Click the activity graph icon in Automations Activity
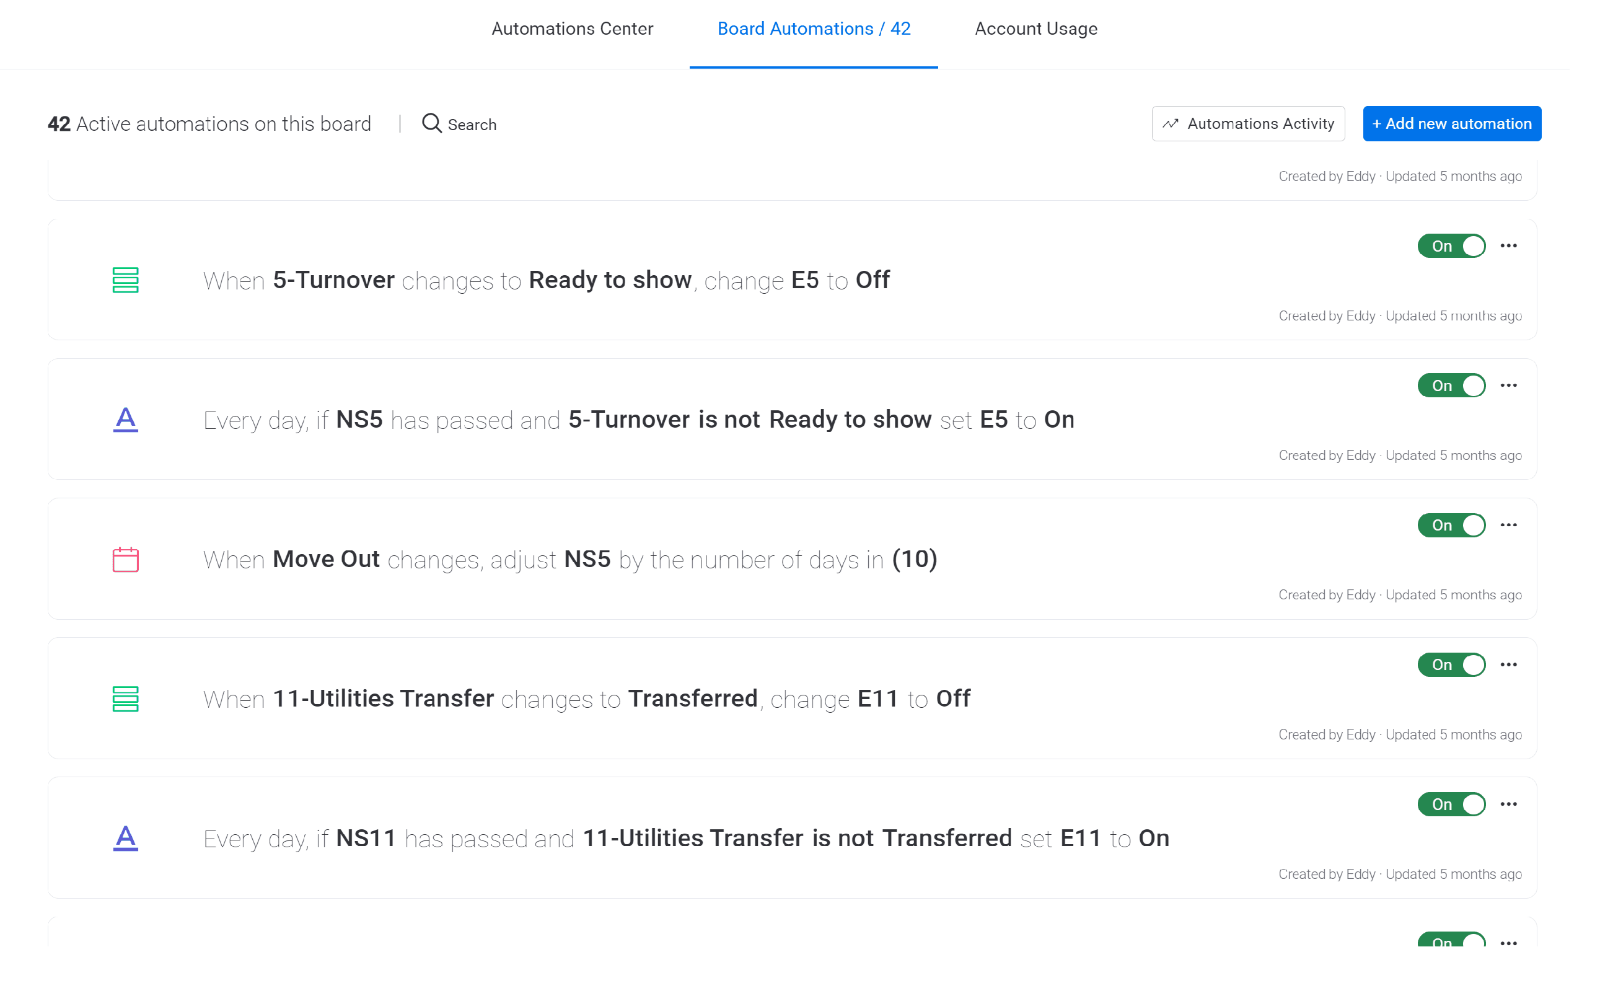The height and width of the screenshot is (996, 1600). pyautogui.click(x=1171, y=124)
